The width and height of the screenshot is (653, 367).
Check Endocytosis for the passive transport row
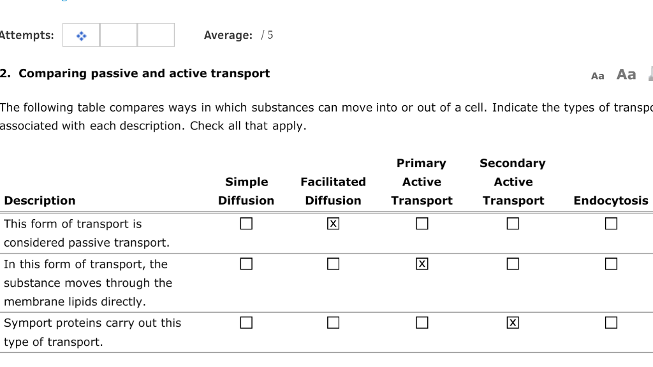coord(611,224)
